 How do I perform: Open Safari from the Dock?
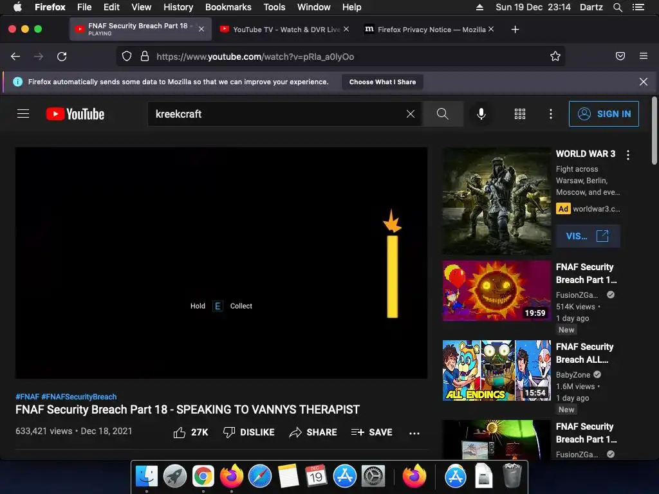pyautogui.click(x=260, y=476)
